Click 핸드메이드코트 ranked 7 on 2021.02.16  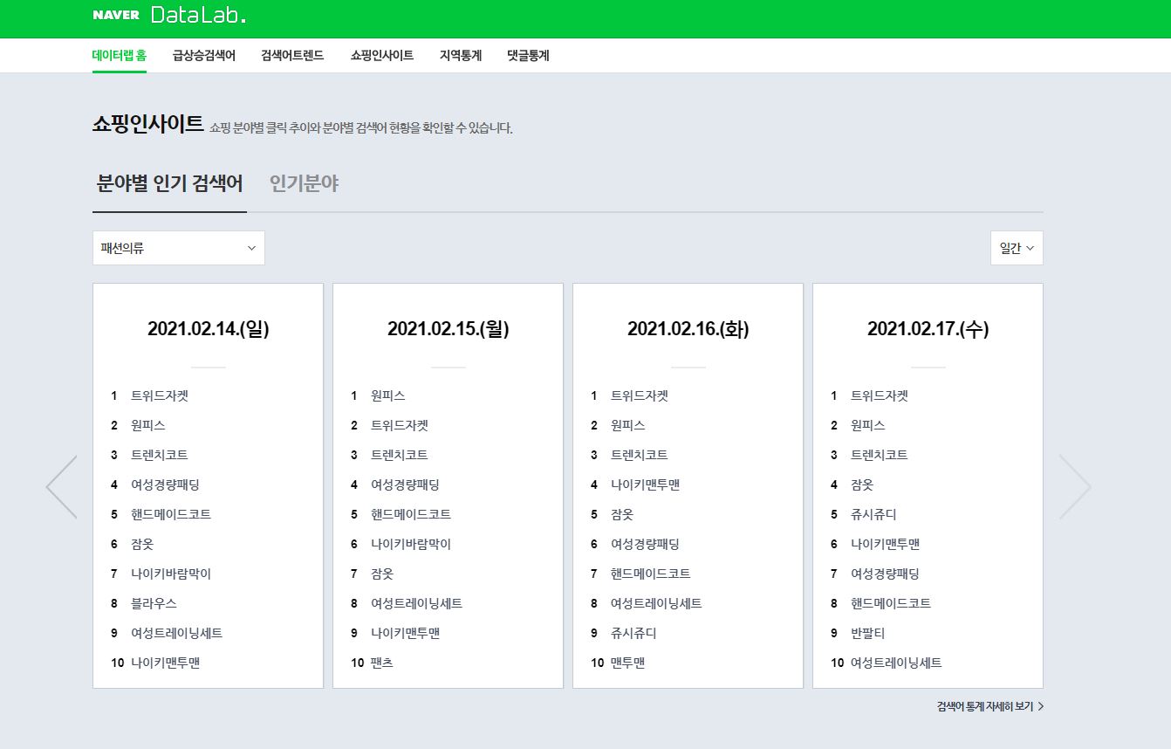coord(651,574)
